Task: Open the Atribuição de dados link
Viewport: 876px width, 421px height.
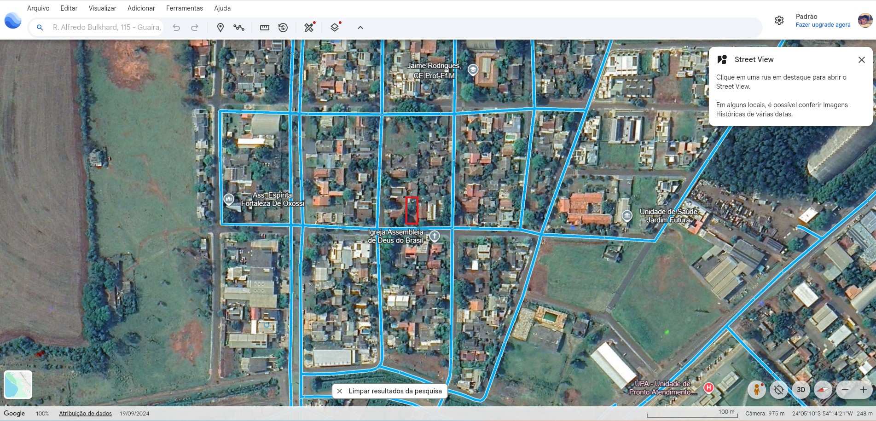Action: [x=85, y=413]
